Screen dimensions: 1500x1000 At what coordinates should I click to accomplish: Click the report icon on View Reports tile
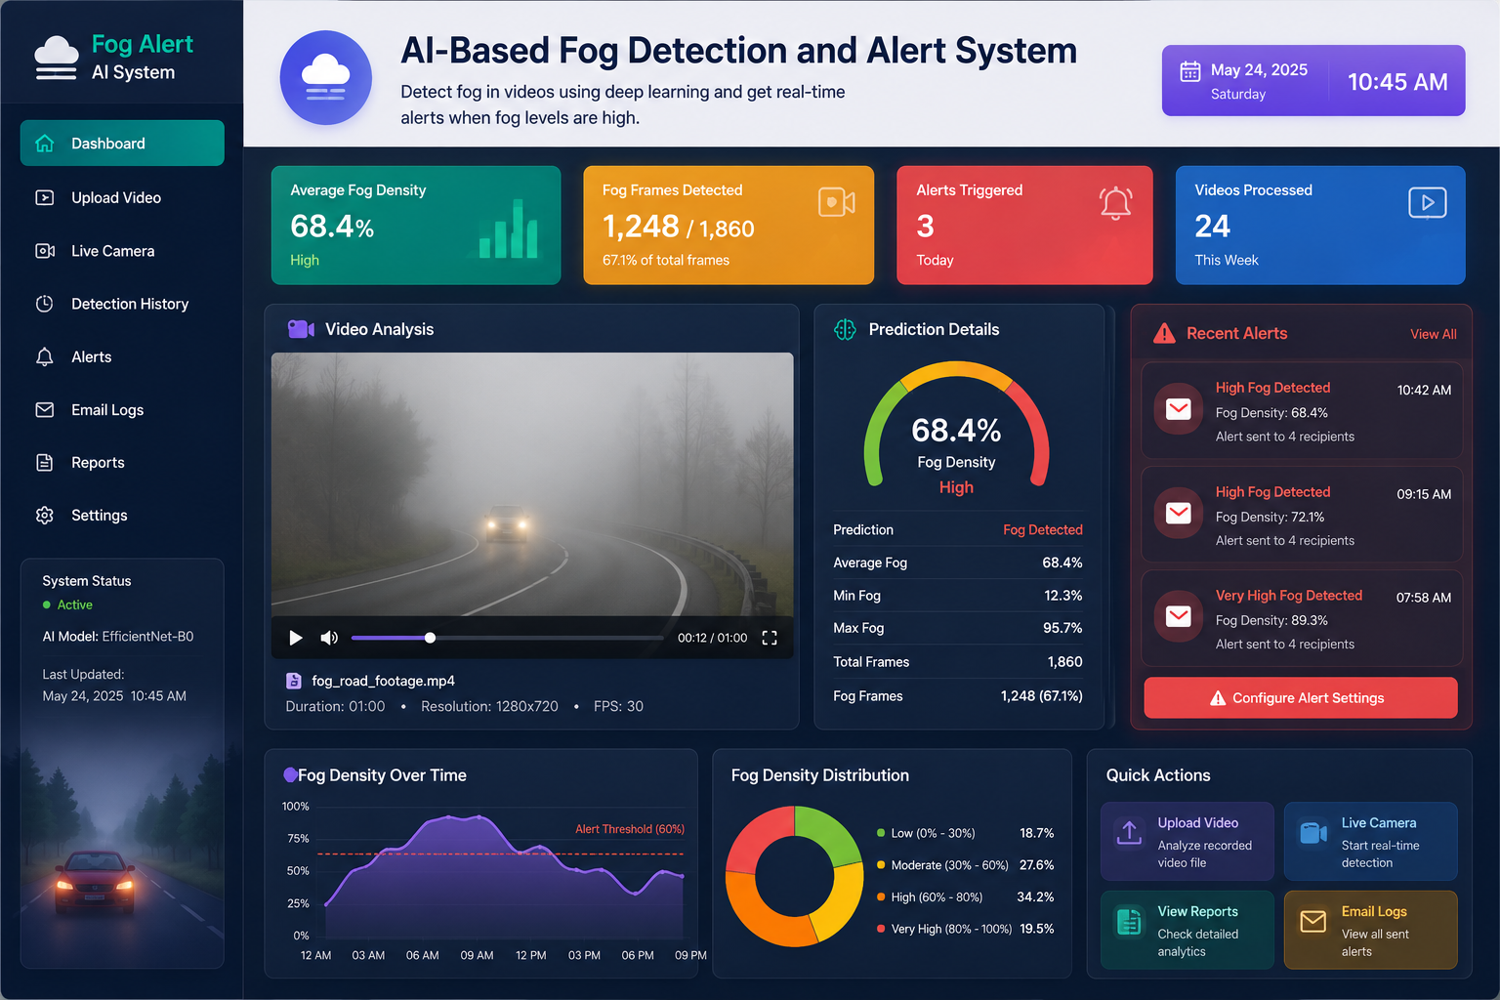[x=1129, y=921]
